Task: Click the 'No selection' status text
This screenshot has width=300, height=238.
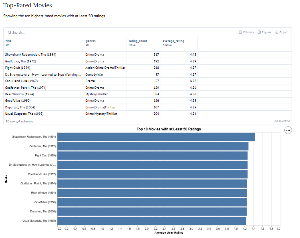Action: coord(282,121)
